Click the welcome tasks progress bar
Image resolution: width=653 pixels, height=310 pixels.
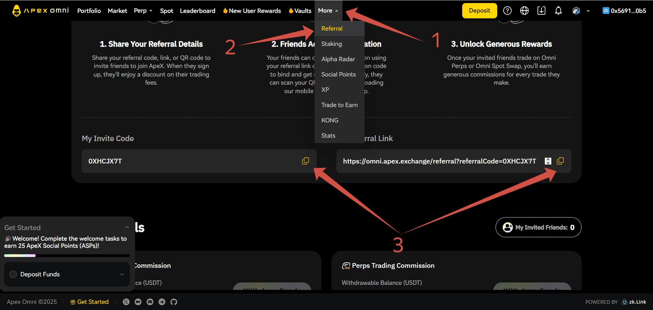point(67,256)
